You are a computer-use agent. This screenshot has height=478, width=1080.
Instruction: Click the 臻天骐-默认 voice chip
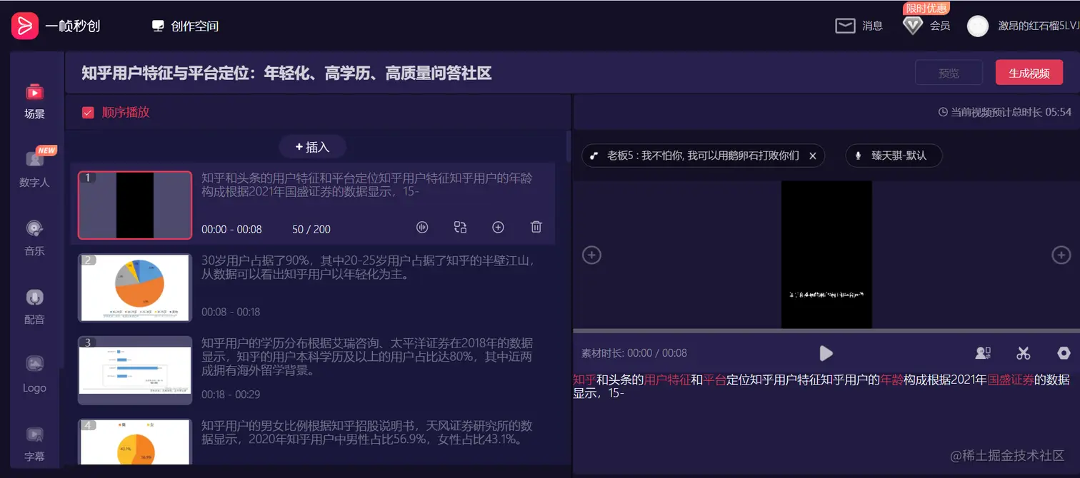(x=894, y=156)
